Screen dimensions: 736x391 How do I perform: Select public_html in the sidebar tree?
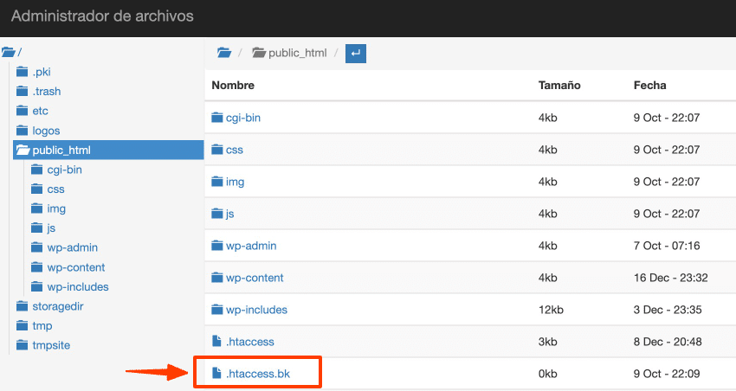[61, 151]
